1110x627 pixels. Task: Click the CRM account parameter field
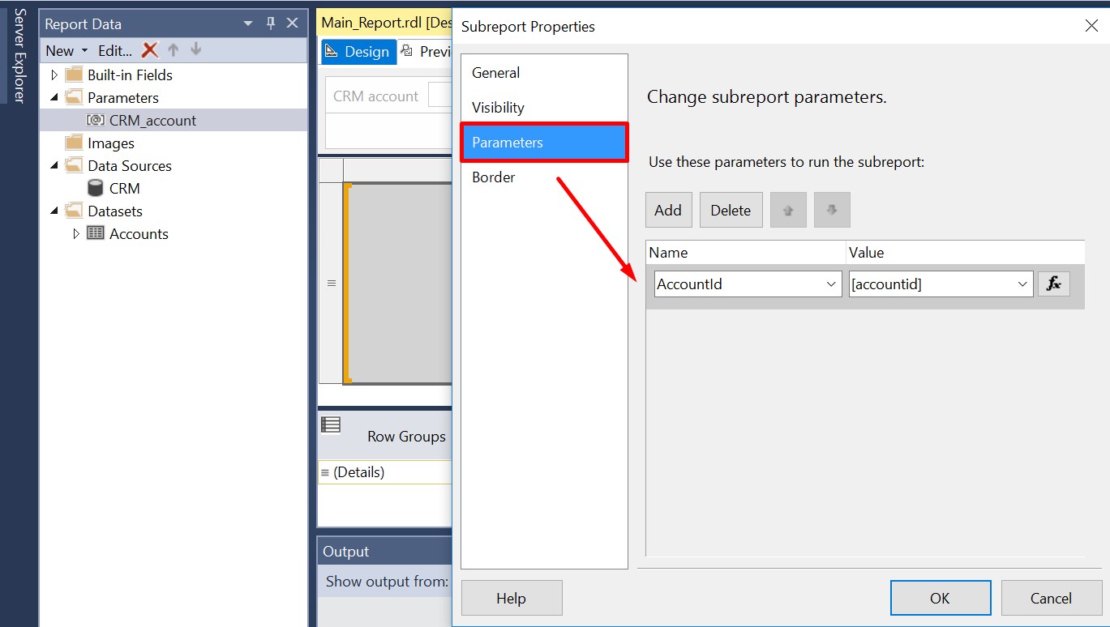440,96
